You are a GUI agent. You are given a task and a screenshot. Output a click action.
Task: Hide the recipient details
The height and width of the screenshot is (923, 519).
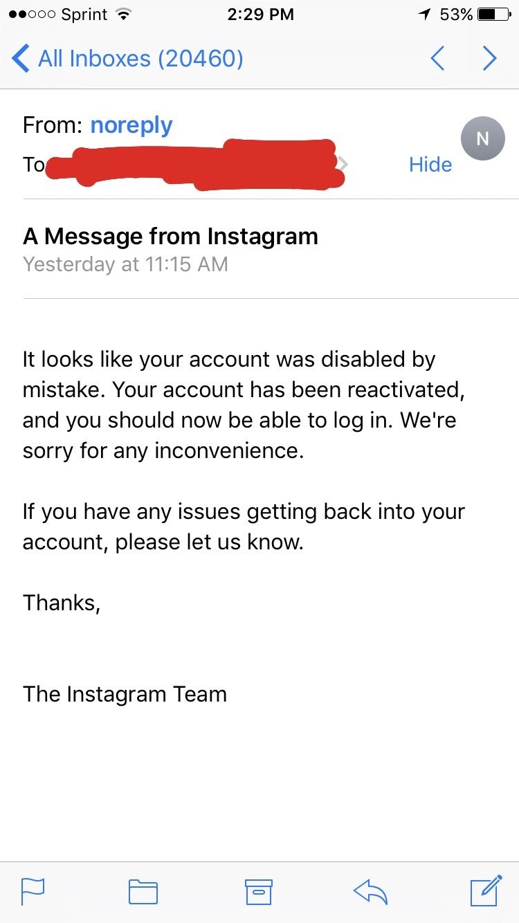point(430,165)
